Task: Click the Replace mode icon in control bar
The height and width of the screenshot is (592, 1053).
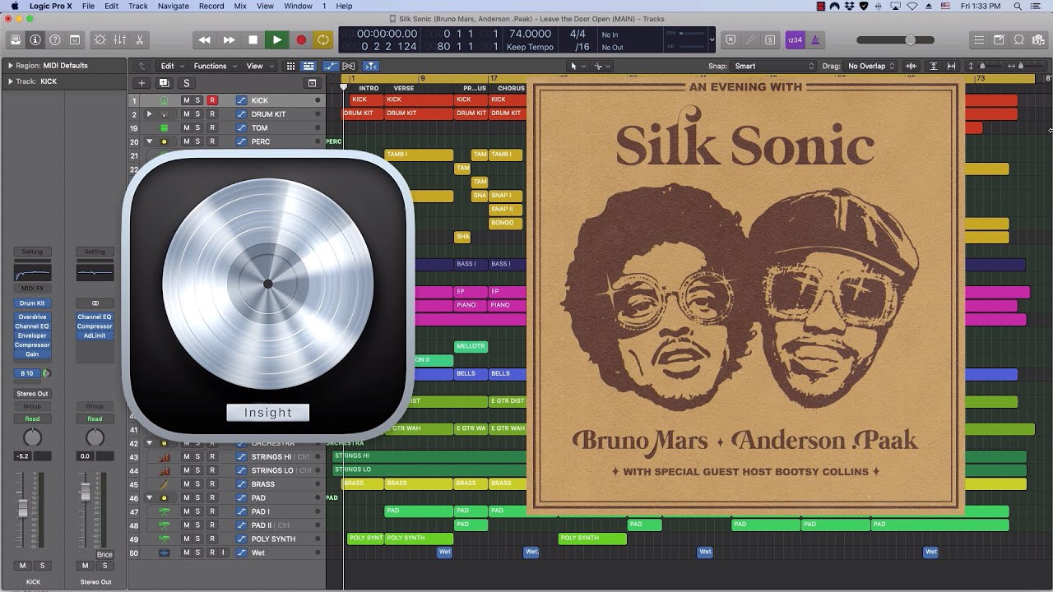Action: [x=731, y=39]
